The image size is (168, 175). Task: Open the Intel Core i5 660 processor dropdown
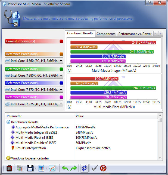point(34,61)
